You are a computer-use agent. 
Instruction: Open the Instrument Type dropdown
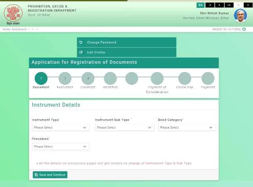[x=61, y=127]
